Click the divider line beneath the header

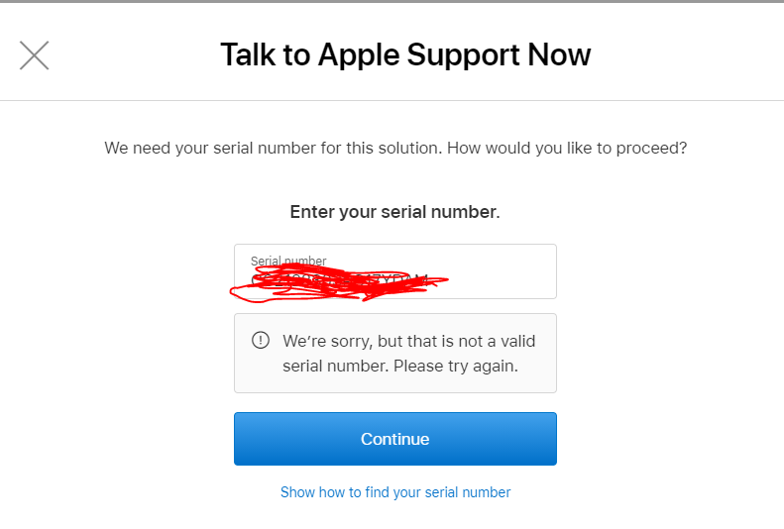[392, 100]
